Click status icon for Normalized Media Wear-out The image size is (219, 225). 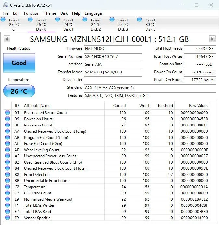7,199
